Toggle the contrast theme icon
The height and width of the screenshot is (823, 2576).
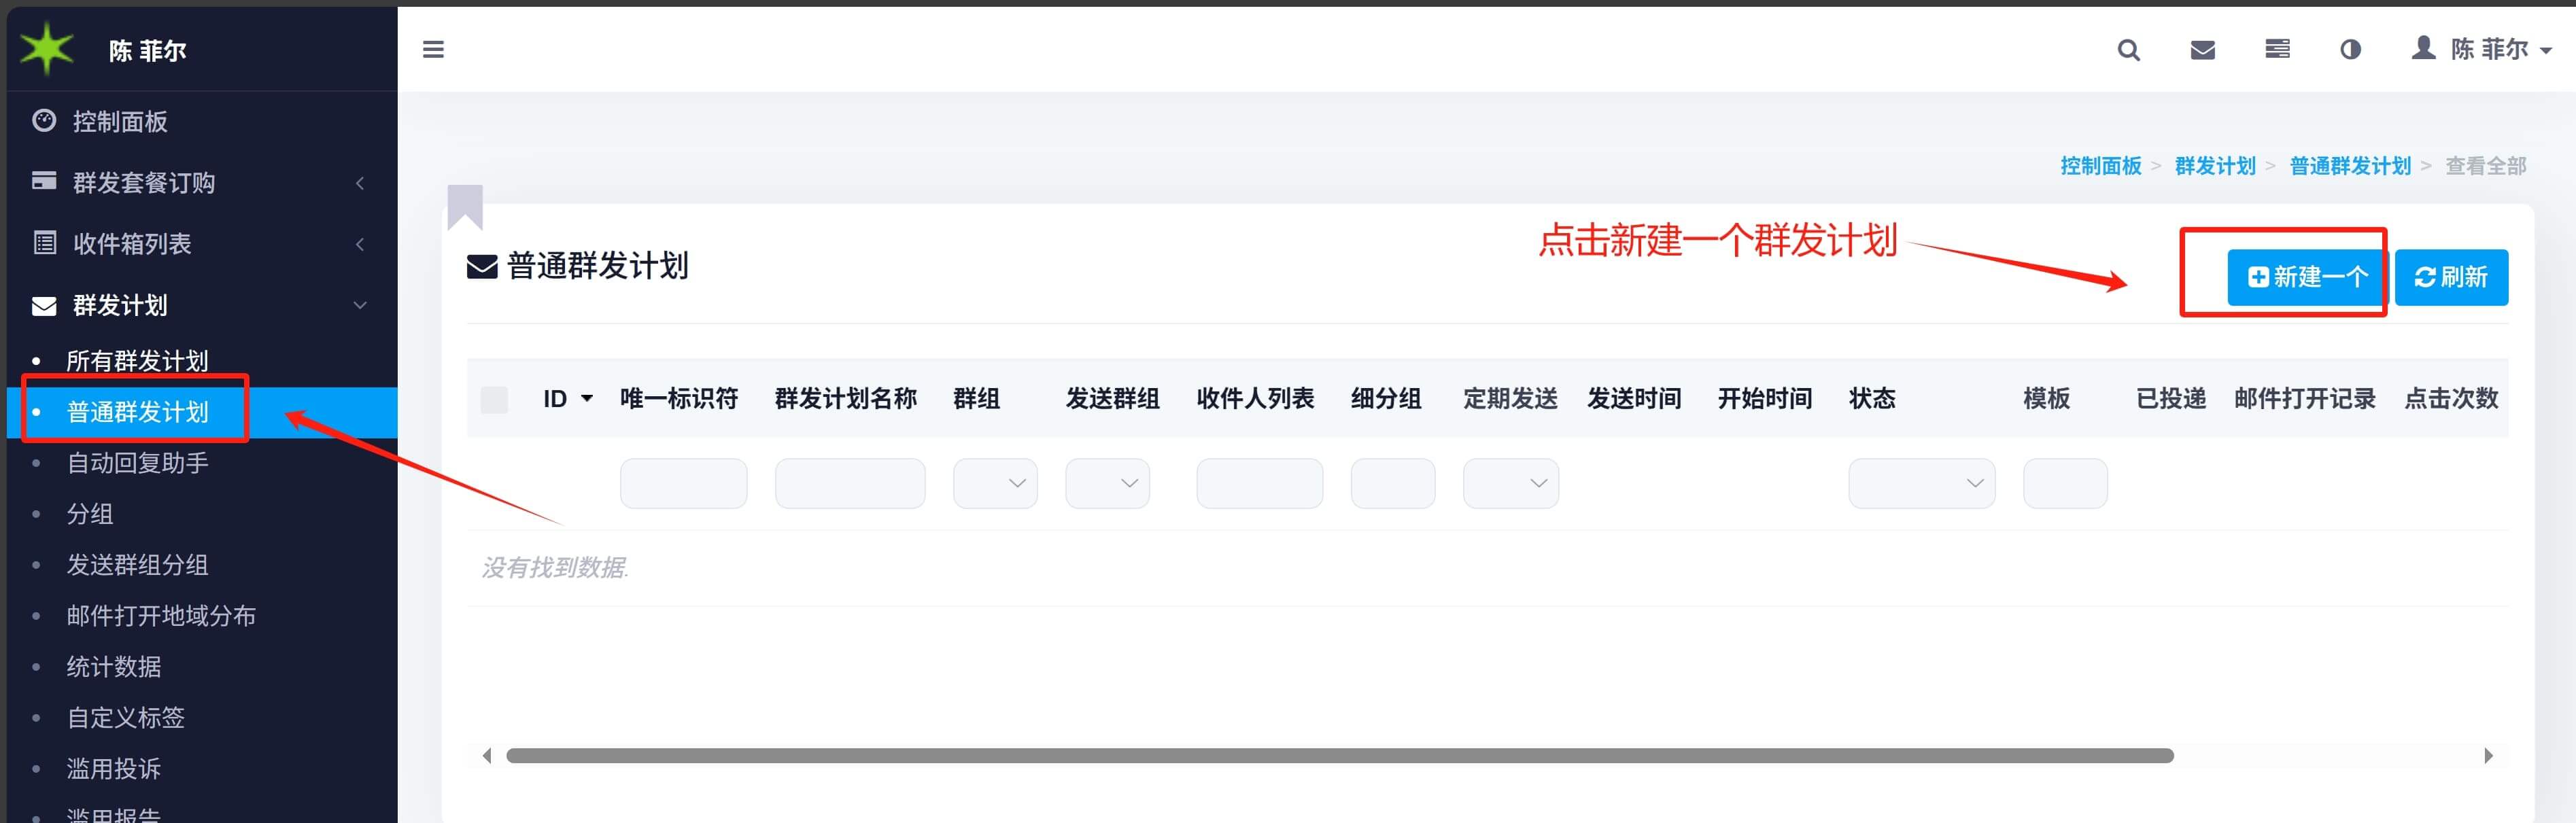pos(2350,50)
